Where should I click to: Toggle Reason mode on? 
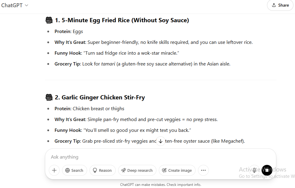(102, 170)
